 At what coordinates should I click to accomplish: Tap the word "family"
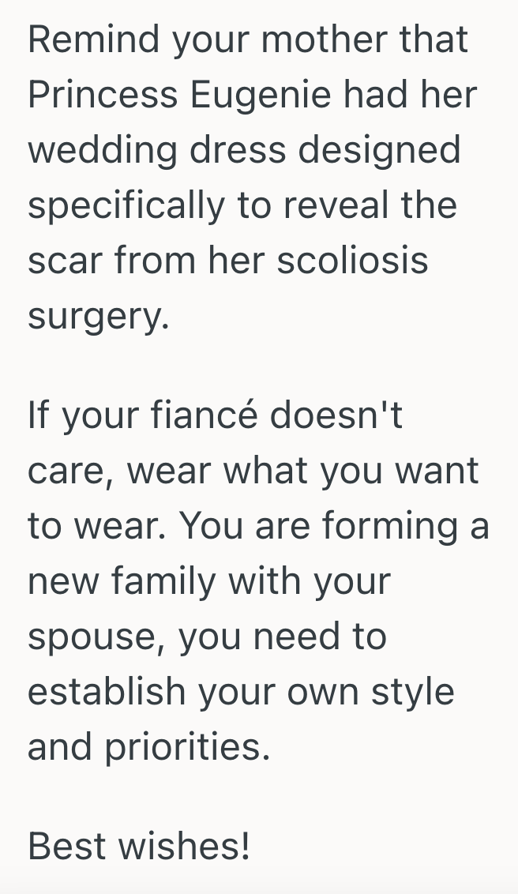point(164,583)
